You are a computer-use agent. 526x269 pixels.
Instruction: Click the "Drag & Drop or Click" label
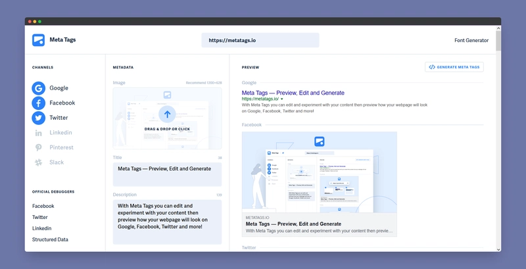tap(167, 129)
